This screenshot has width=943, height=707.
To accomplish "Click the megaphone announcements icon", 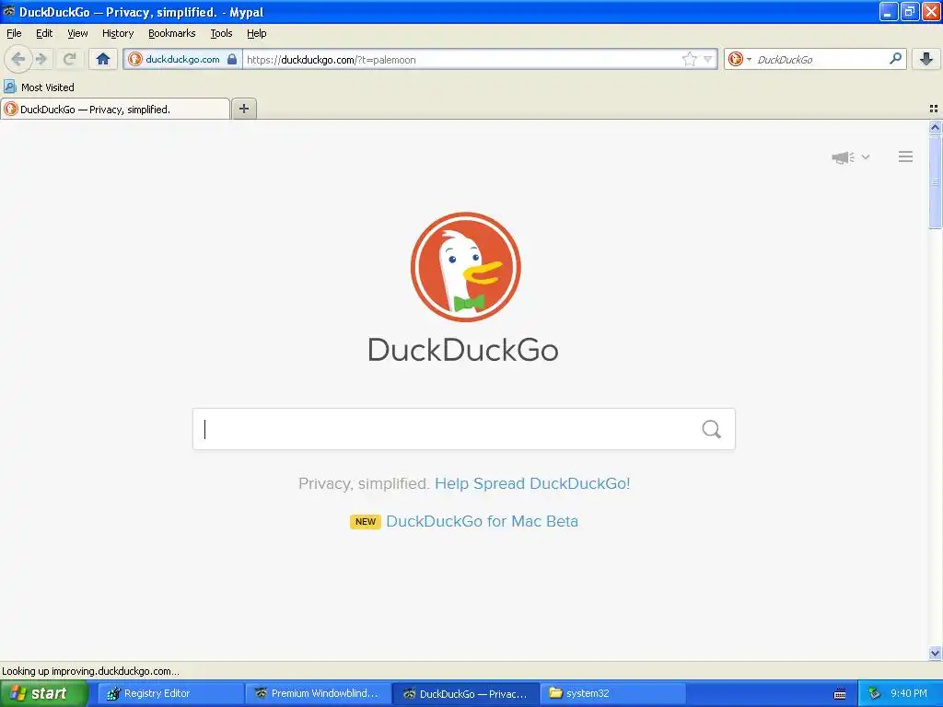I will [844, 156].
